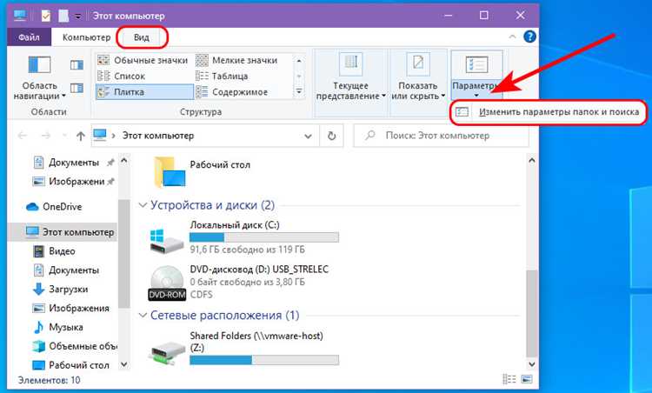Click the search box Поиск: Этот компьютер
This screenshot has width=652, height=393.
(441, 136)
